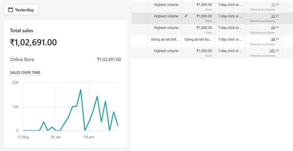Click the 08 am marker on chart axis
Image resolution: width=293 pixels, height=151 pixels.
tap(56, 137)
